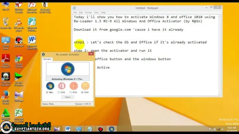239x134 pixels.
Task: Open This PC desktop icon
Action: click(x=6, y=6)
